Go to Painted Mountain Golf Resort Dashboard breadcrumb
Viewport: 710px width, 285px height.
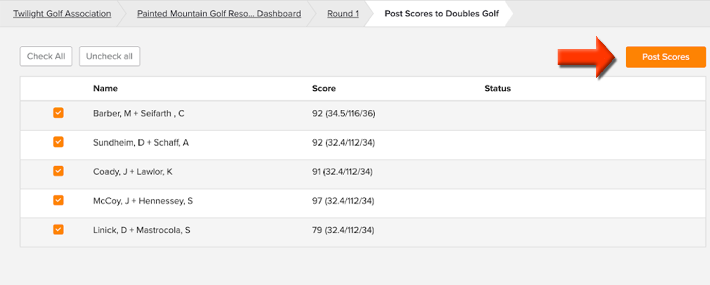pos(219,14)
